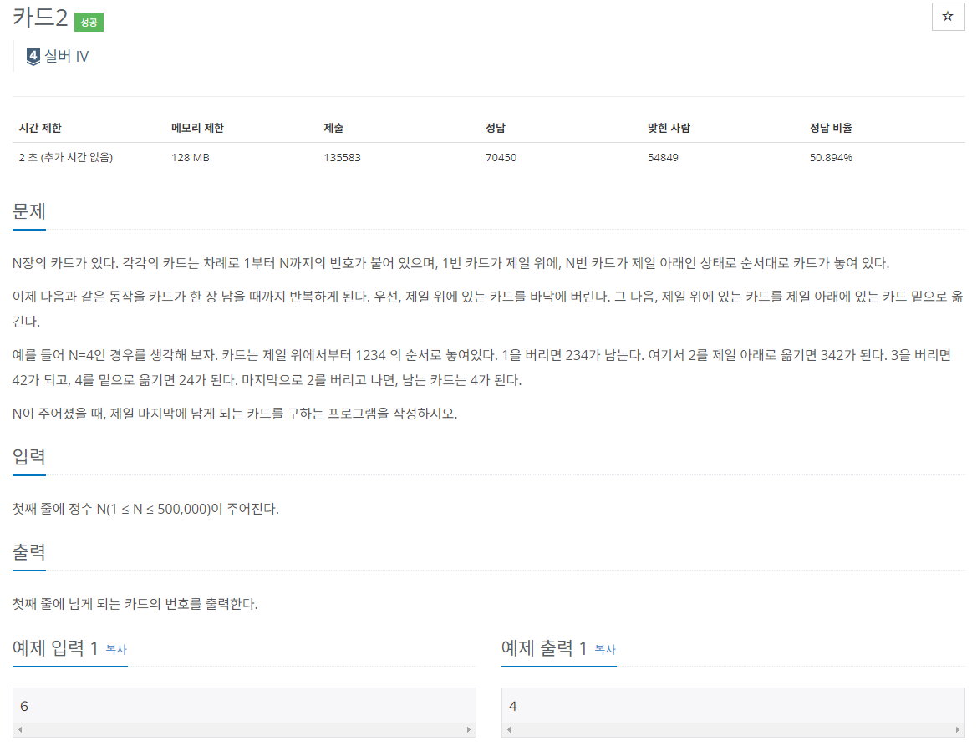The width and height of the screenshot is (977, 746).
Task: Click the solvers count 54849
Action: coord(663,158)
